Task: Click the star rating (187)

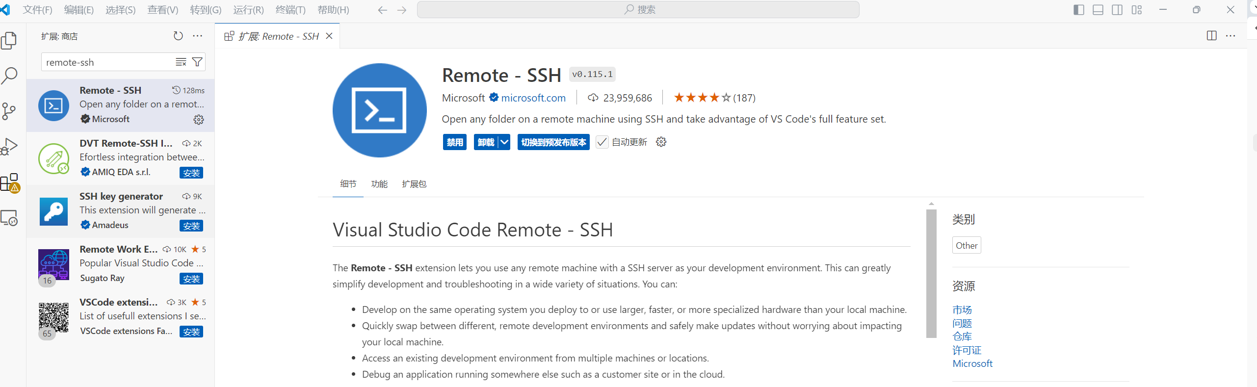Action: point(714,98)
